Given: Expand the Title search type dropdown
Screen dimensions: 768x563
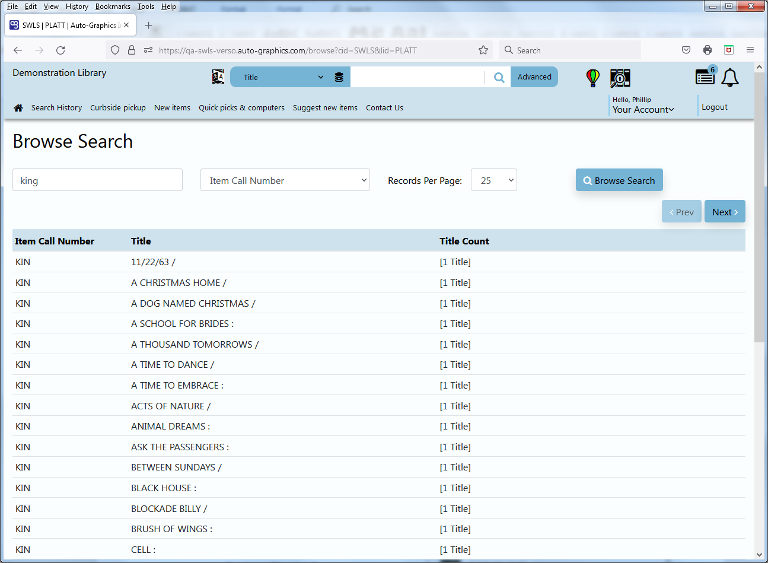Looking at the screenshot, I should pyautogui.click(x=283, y=77).
